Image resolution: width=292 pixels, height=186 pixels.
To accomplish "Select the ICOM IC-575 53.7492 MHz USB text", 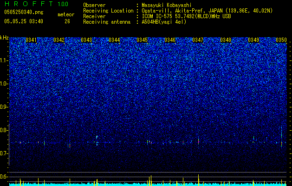I will (186, 16).
